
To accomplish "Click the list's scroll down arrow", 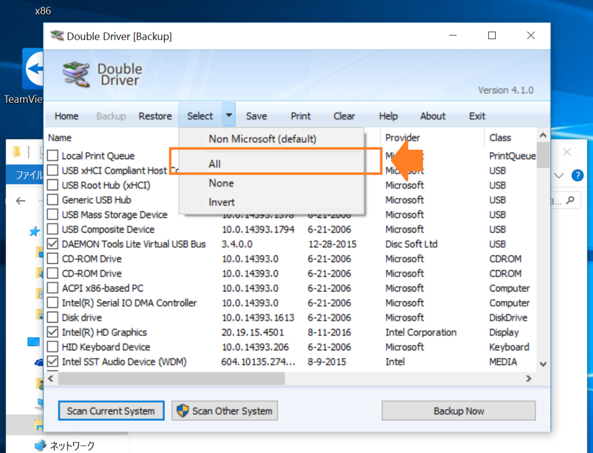I will 543,364.
